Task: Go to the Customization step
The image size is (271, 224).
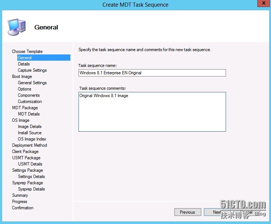Action: [x=30, y=102]
